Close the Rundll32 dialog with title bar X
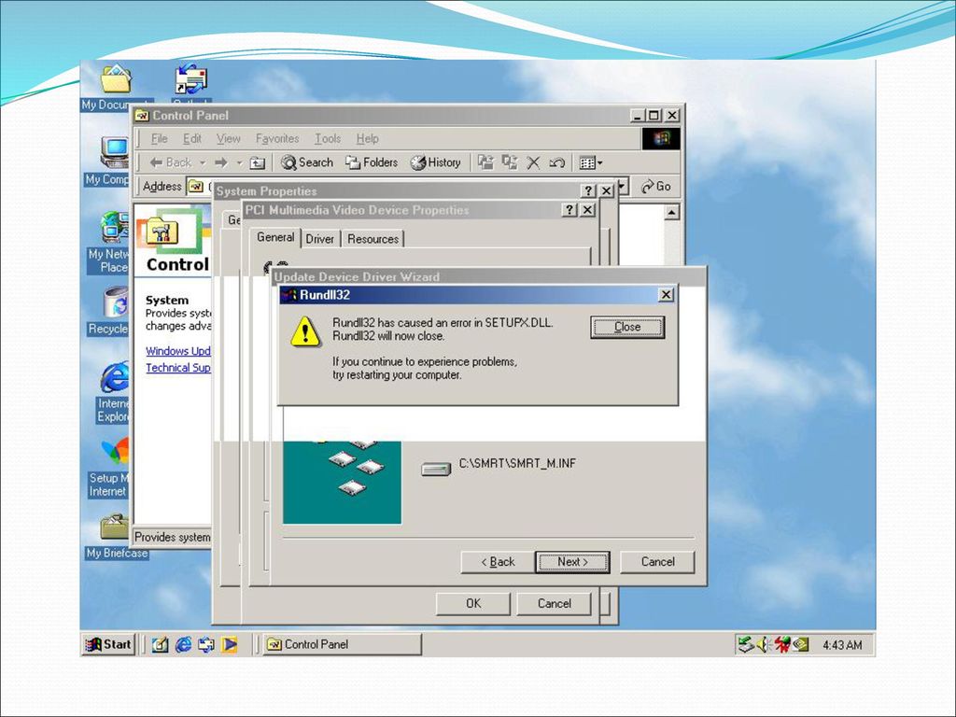Screen dimensions: 956x717 click(667, 294)
